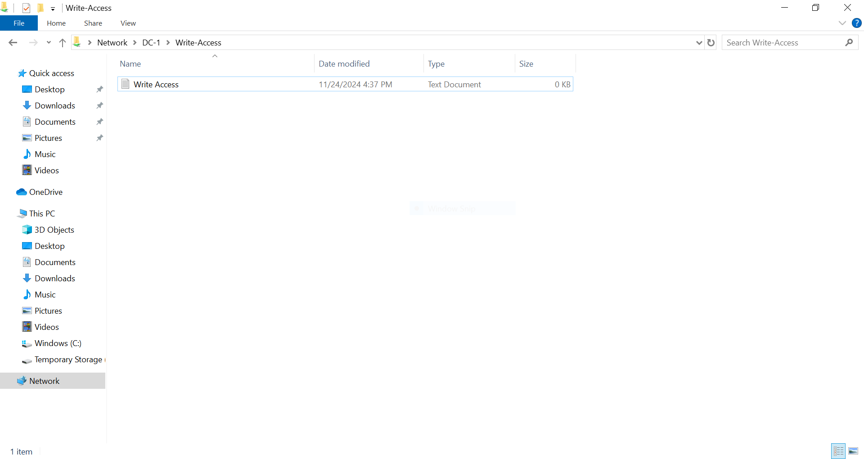Open pinned Downloads under Quick access
The height and width of the screenshot is (459, 864).
(x=55, y=106)
